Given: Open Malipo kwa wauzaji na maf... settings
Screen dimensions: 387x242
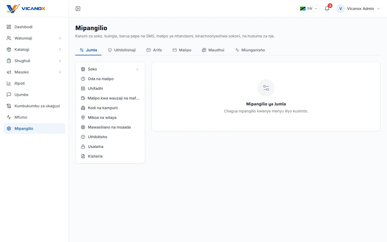Looking at the screenshot, I should point(110,98).
